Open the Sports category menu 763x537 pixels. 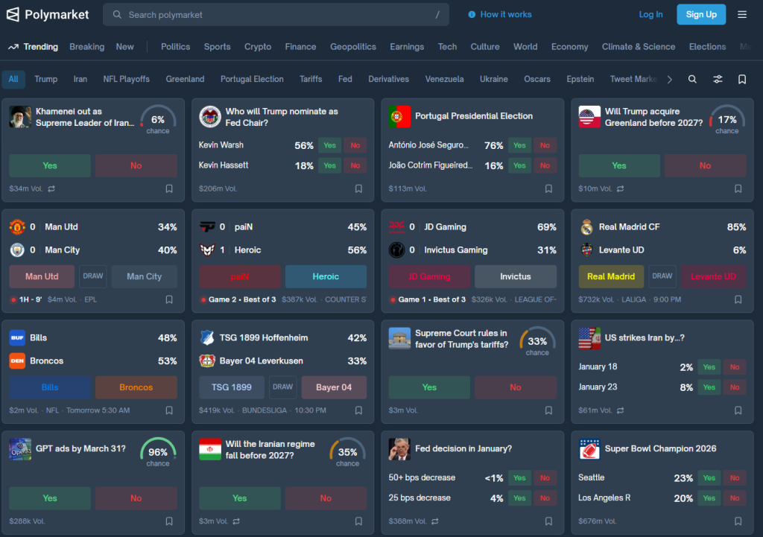tap(217, 46)
